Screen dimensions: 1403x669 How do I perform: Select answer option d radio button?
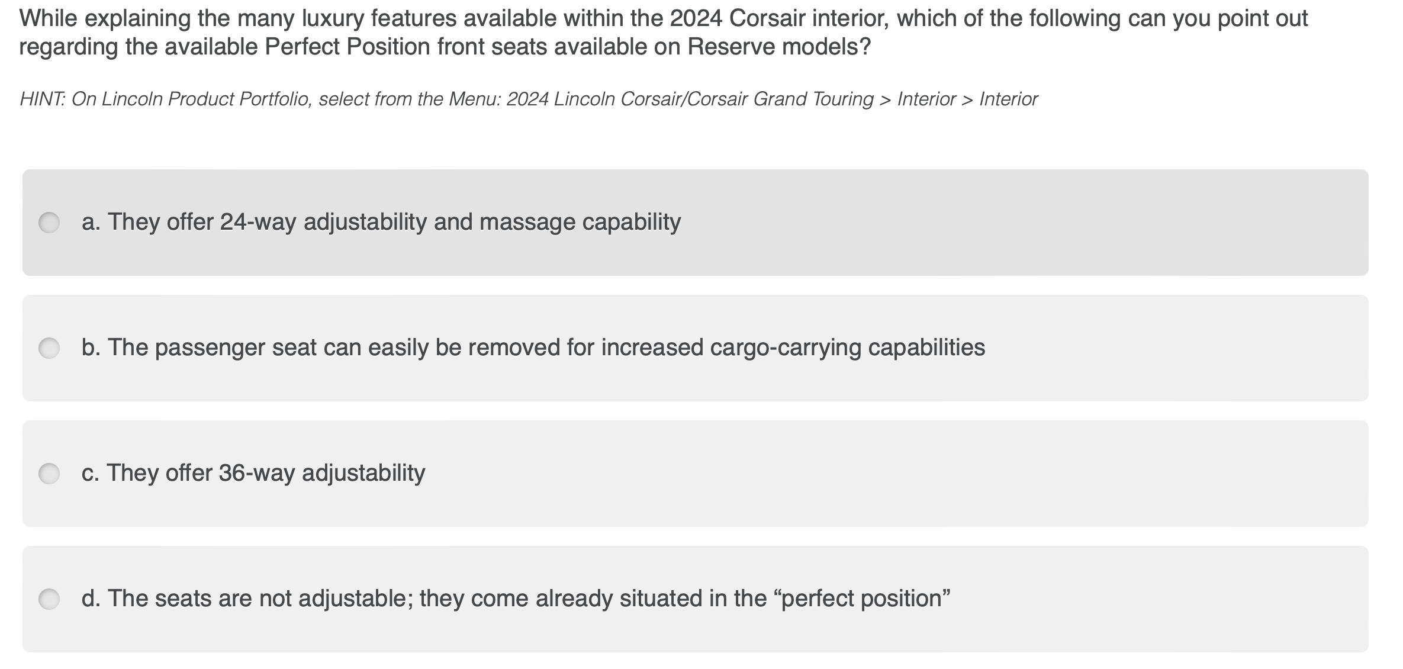[x=49, y=598]
